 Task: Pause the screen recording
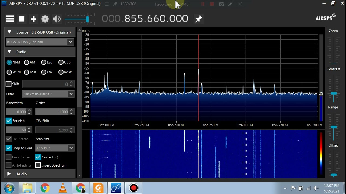(203, 4)
